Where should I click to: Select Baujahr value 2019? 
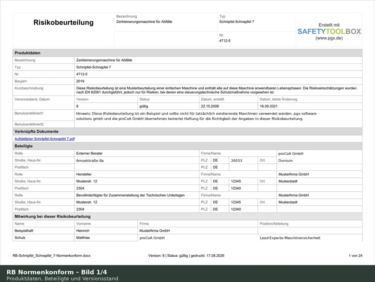coord(80,81)
